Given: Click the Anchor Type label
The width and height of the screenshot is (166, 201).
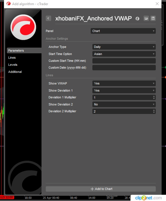Looking at the screenshot, I should point(58,47).
